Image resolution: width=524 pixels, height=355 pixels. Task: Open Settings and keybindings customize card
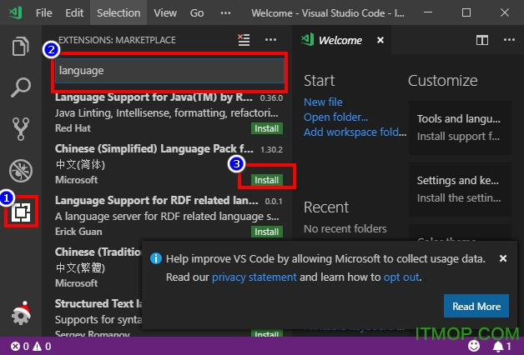(461, 189)
